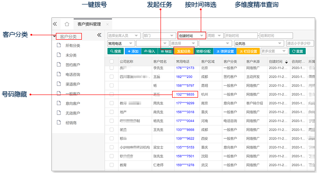
Task: Click the file icon beside 电话咨询
Action: [x=59, y=74]
